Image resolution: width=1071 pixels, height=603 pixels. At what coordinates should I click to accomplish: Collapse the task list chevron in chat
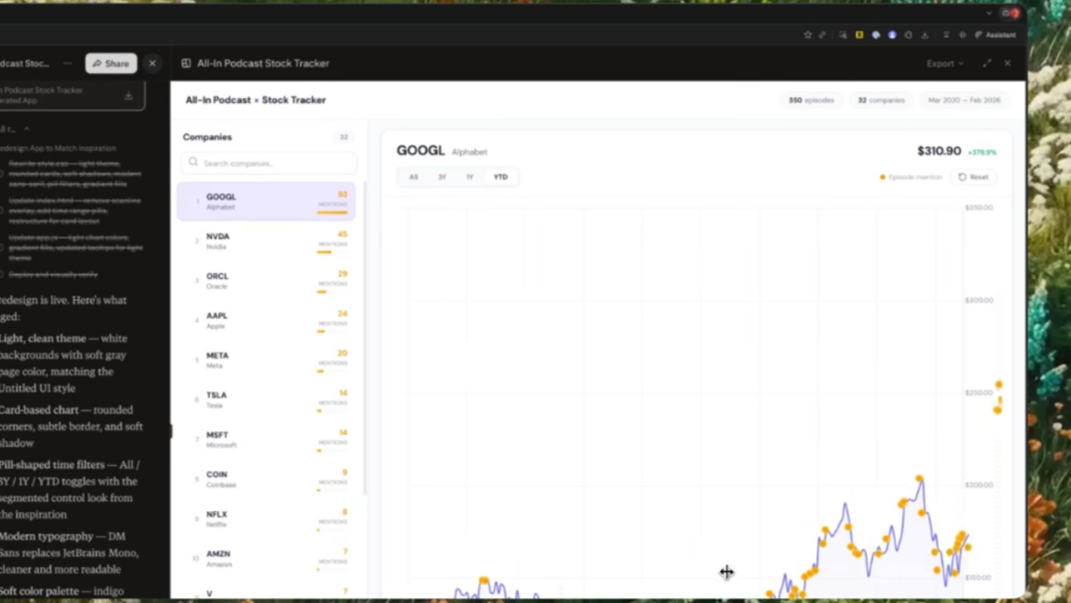tap(26, 129)
